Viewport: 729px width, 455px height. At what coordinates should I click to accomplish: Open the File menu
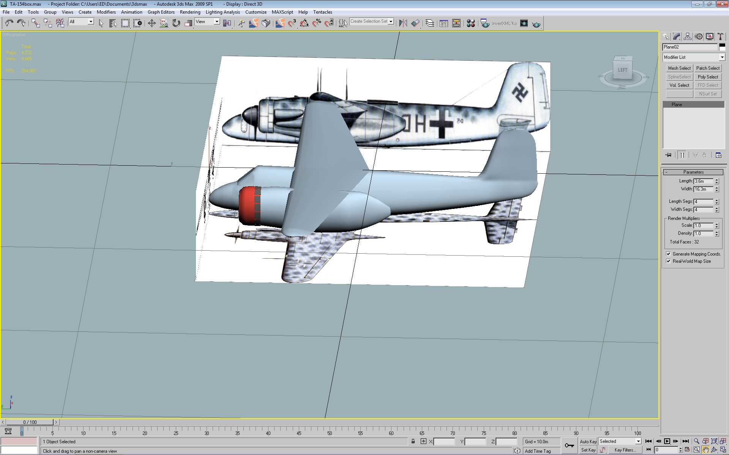[x=6, y=12]
